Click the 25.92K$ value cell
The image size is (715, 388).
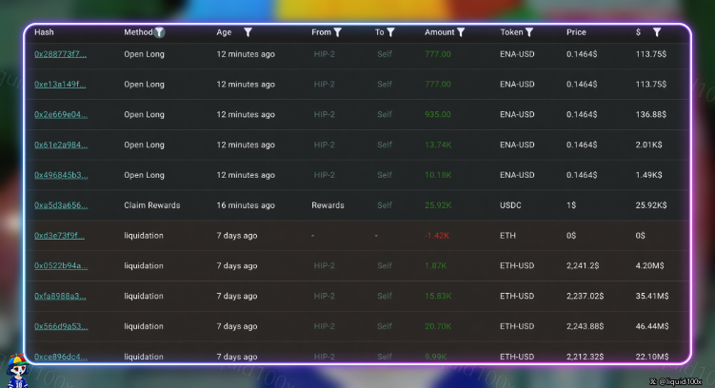pyautogui.click(x=650, y=205)
